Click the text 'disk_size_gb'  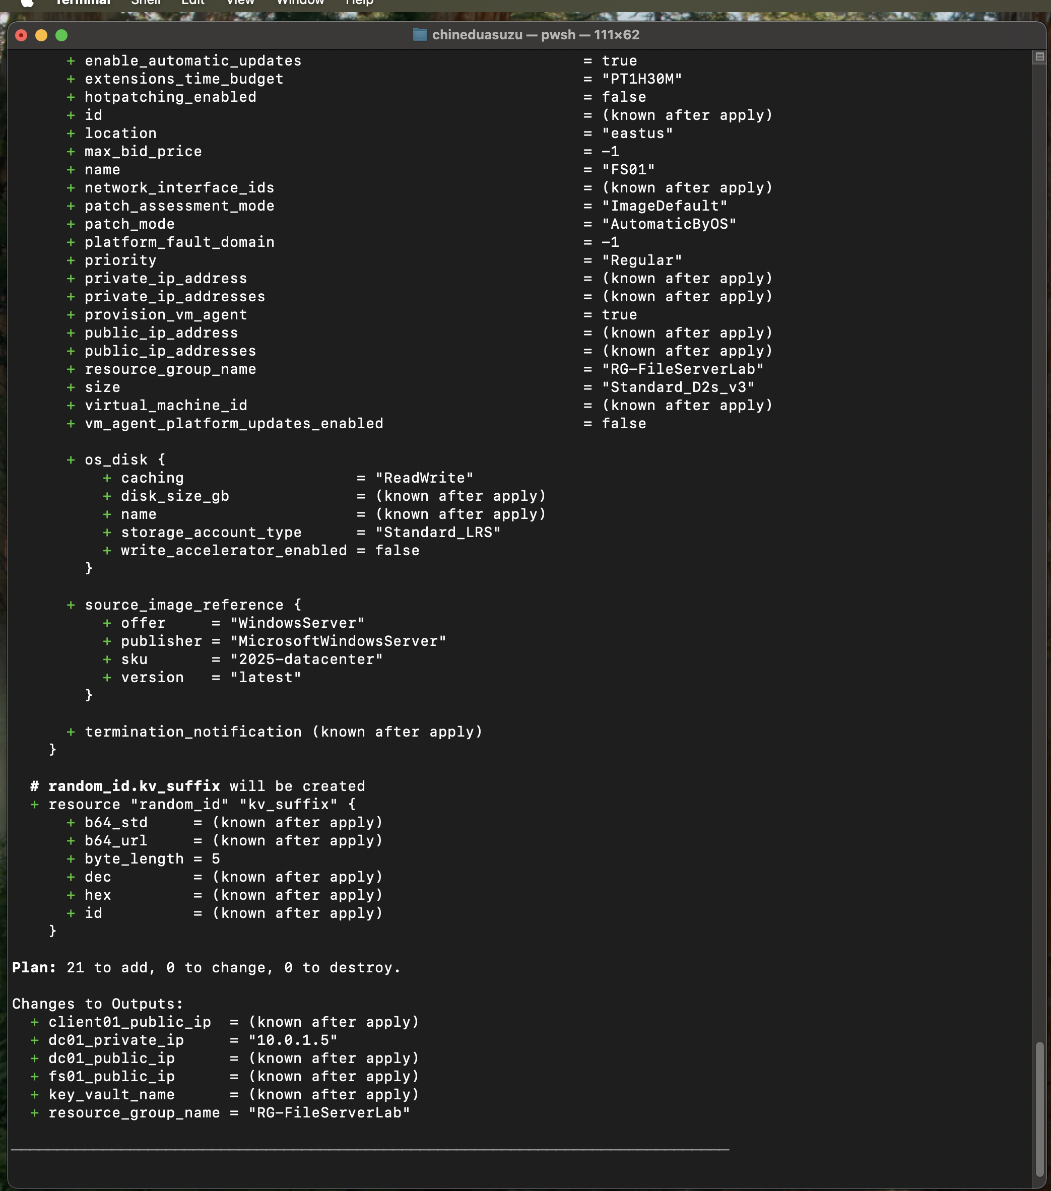pos(175,496)
